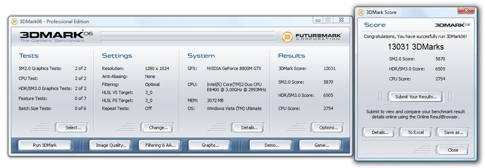Click the SM2.0 Score value in Results panel

(329, 82)
